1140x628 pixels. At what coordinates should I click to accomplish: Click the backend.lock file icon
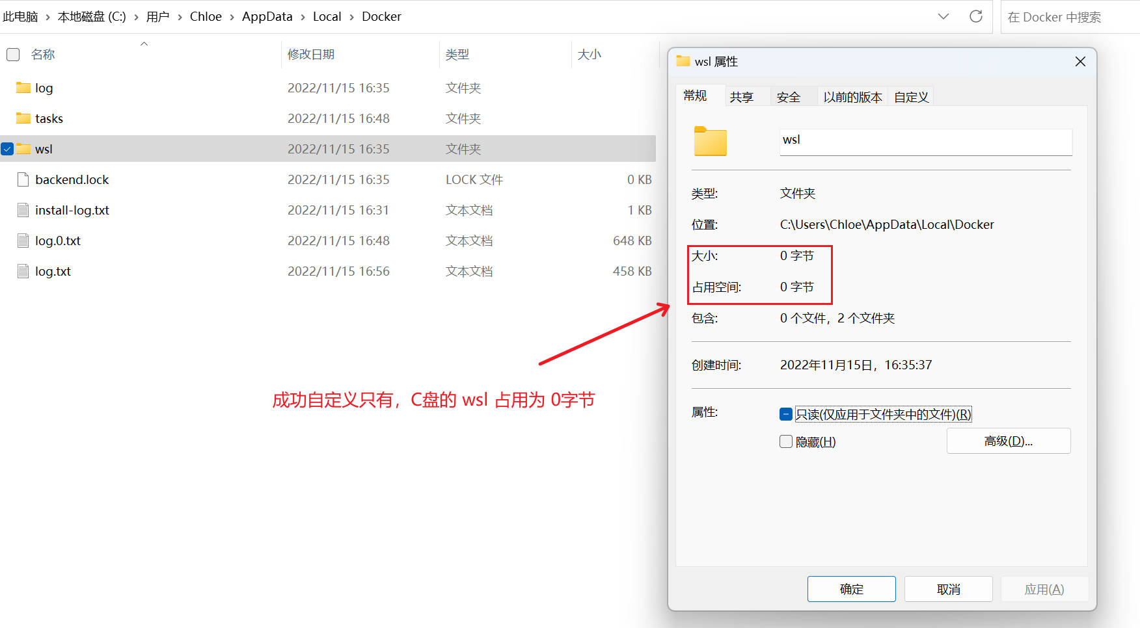23,179
